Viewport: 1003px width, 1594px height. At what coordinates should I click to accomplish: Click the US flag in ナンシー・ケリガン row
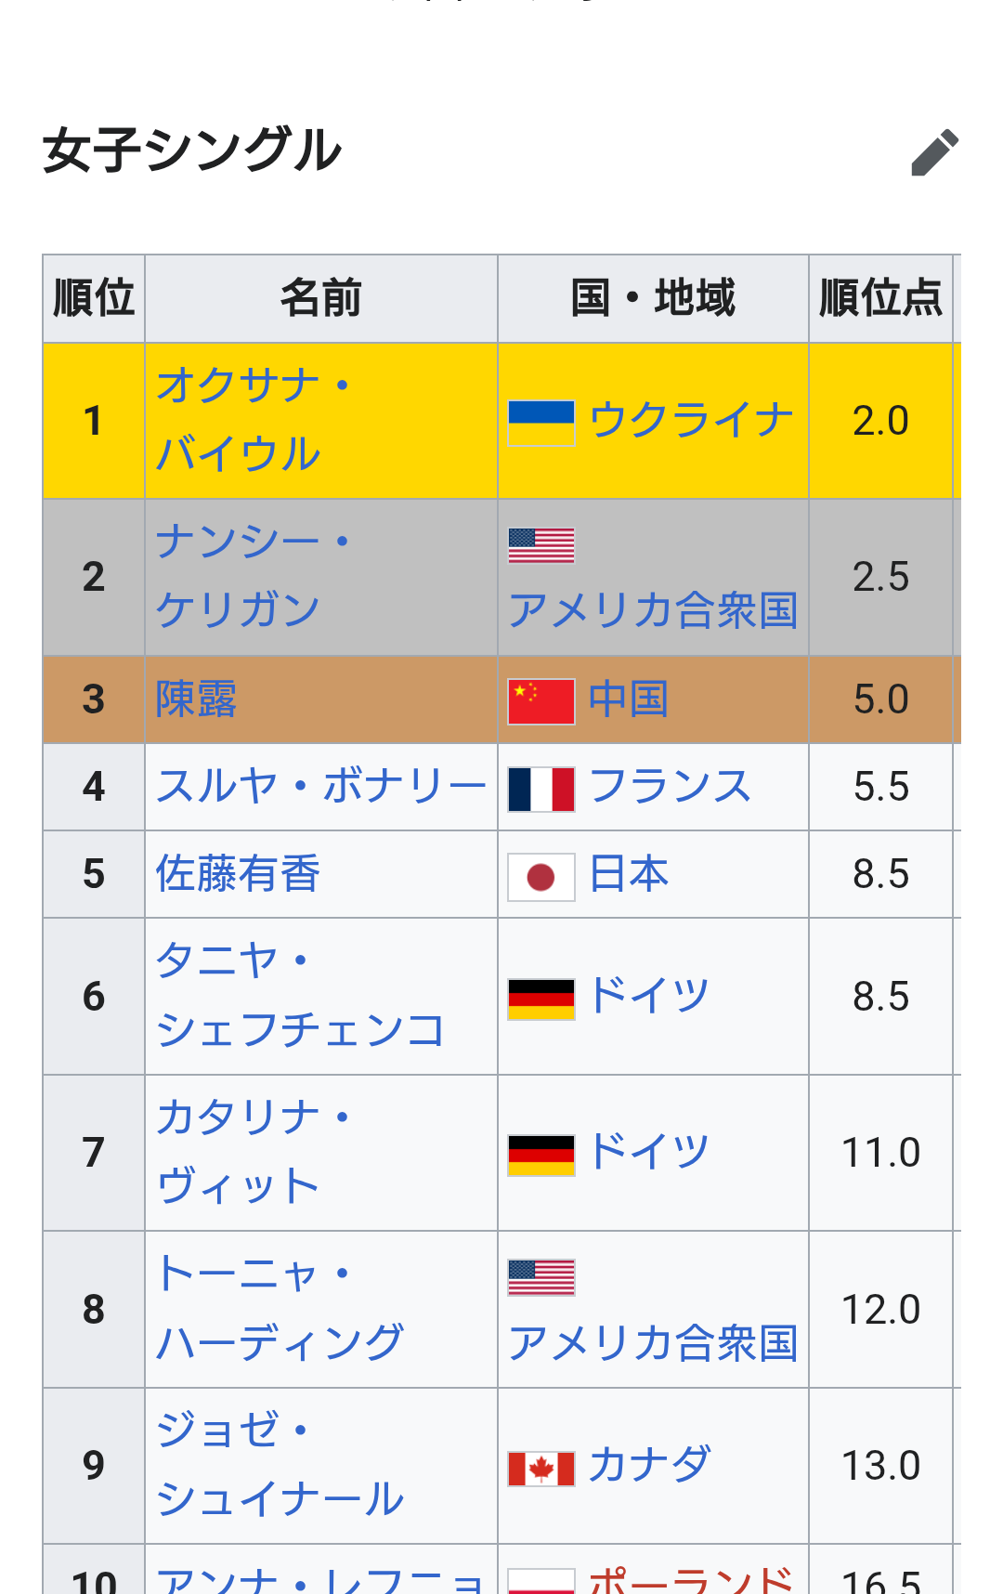point(541,545)
